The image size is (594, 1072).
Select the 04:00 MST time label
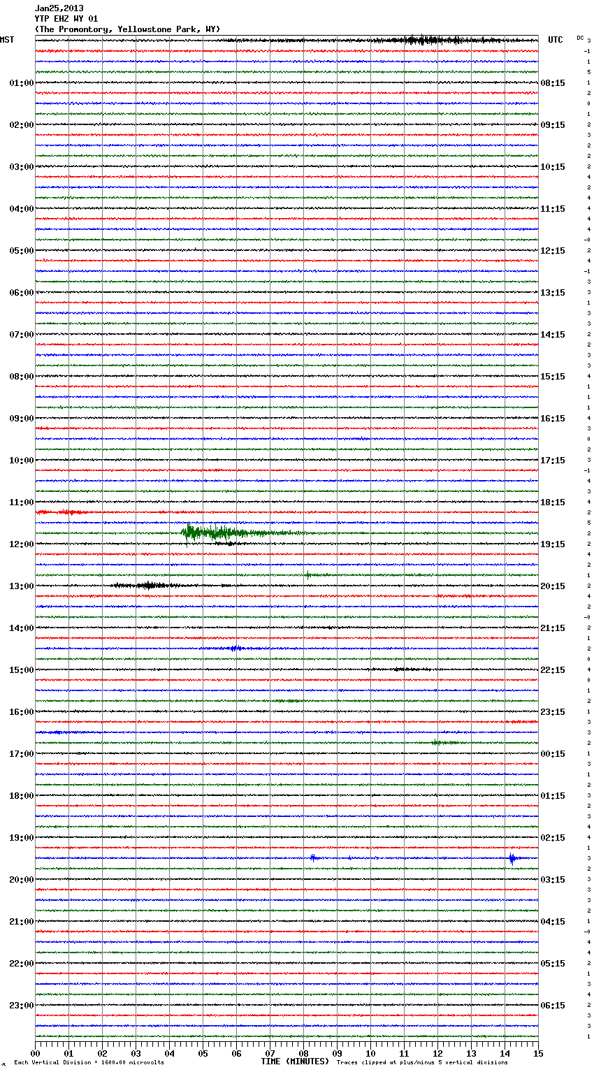click(x=22, y=209)
